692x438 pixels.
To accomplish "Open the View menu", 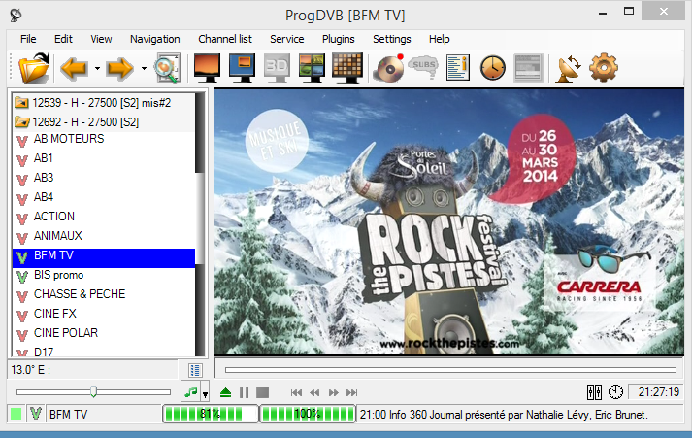I will click(x=101, y=39).
